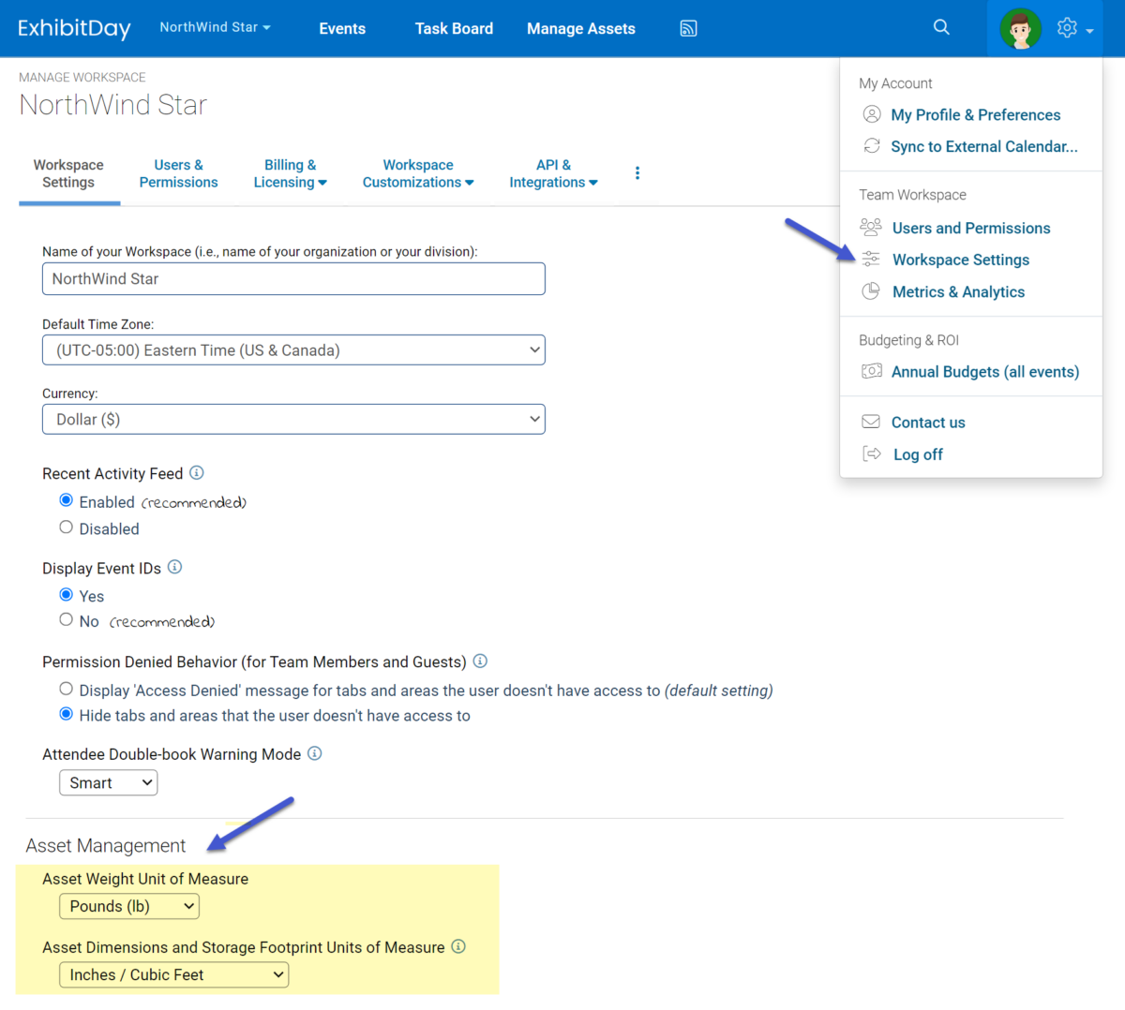Viewport: 1125px width, 1010px height.
Task: Open the vertical three-dots more tabs menu
Action: tap(637, 173)
